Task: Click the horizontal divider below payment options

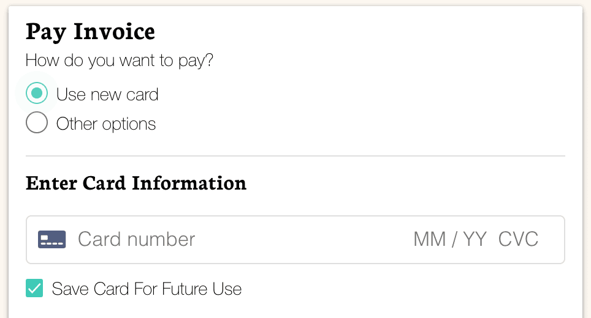Action: point(295,156)
